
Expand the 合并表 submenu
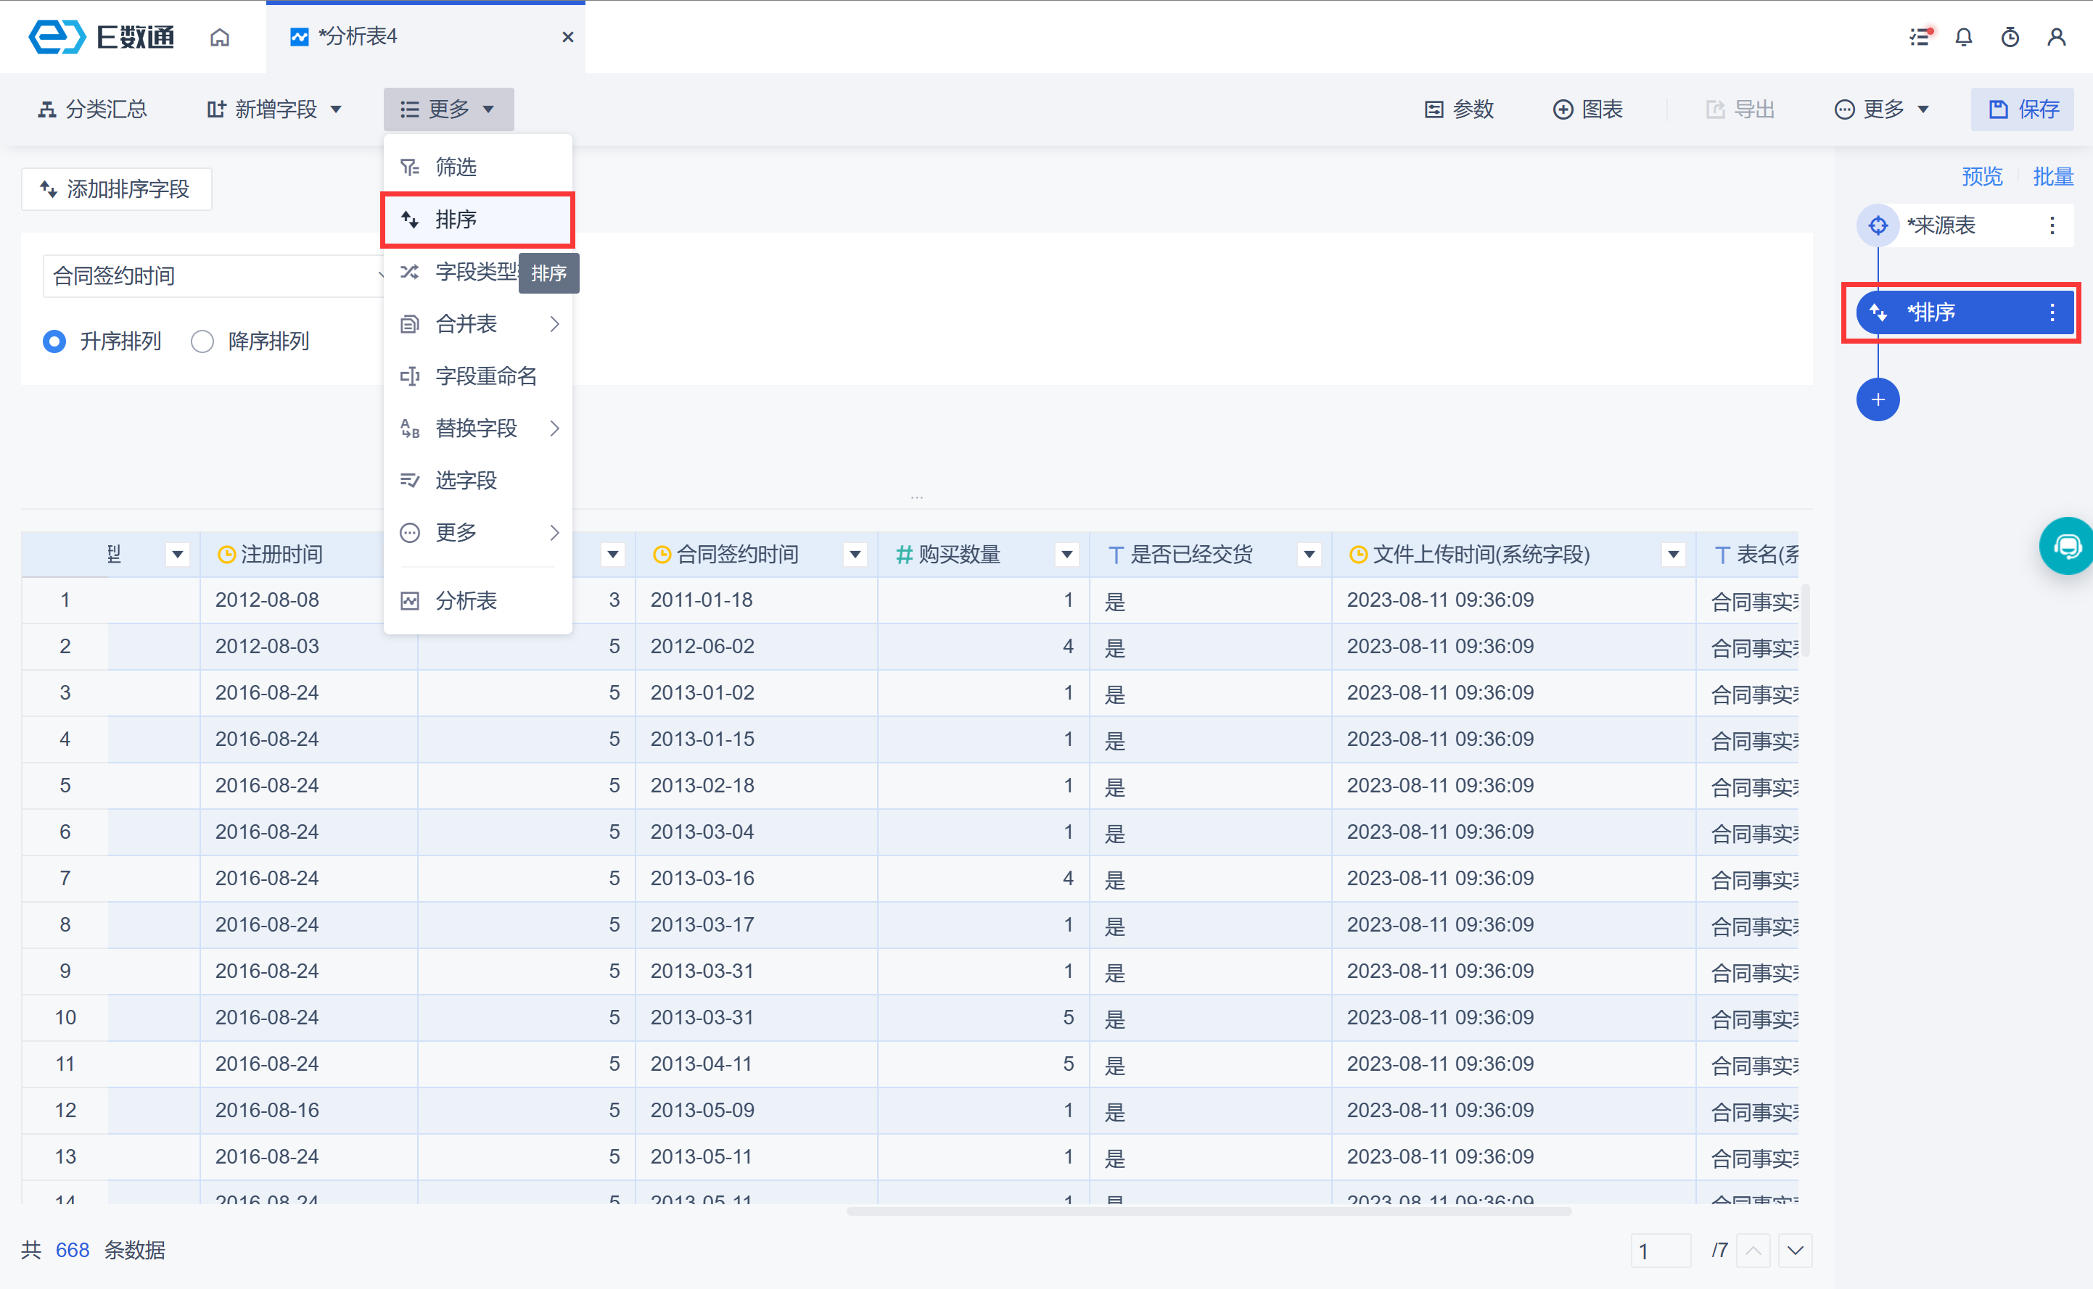coord(477,324)
